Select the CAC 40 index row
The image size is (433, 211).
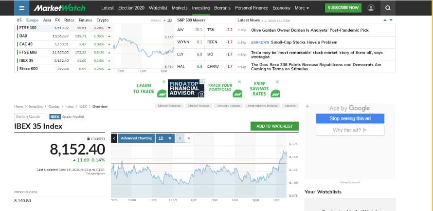pyautogui.click(x=64, y=44)
